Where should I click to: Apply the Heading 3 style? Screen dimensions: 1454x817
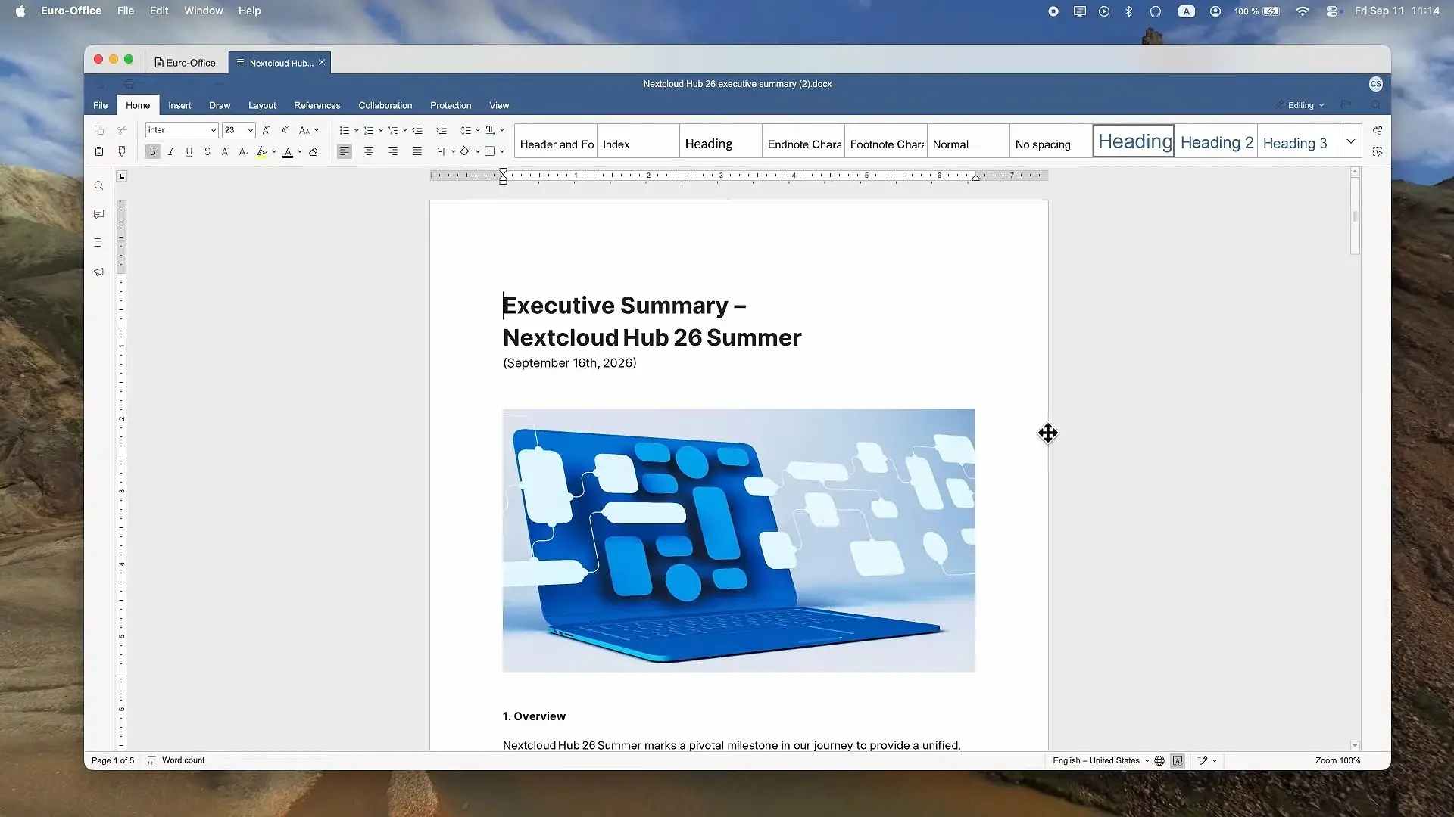[1298, 142]
